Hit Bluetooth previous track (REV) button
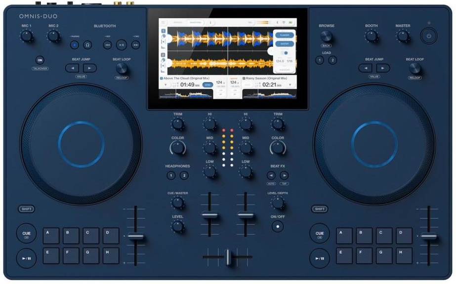The height and width of the screenshot is (284, 456). click(108, 45)
